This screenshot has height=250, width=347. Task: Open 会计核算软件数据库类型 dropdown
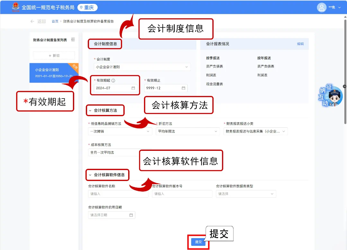coord(246,194)
